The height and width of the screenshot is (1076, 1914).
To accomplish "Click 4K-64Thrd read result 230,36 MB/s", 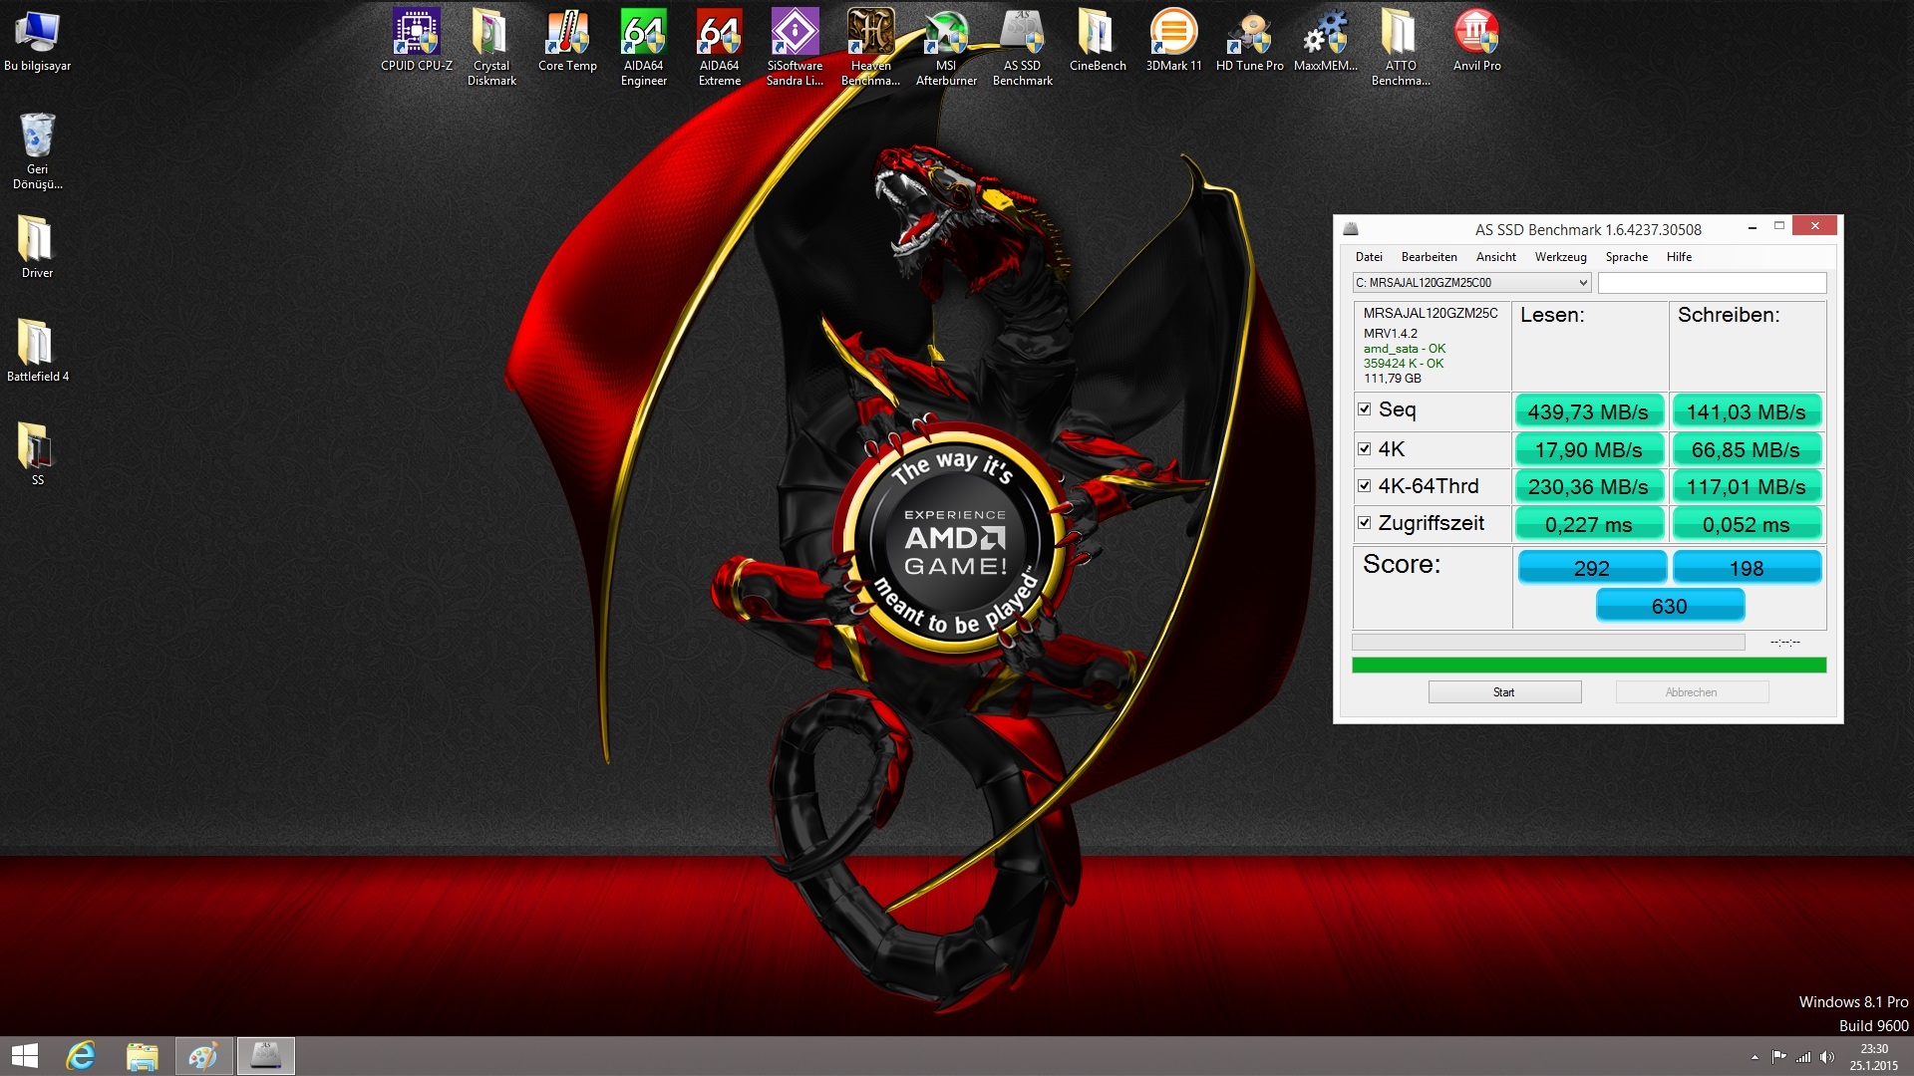I will coord(1589,486).
